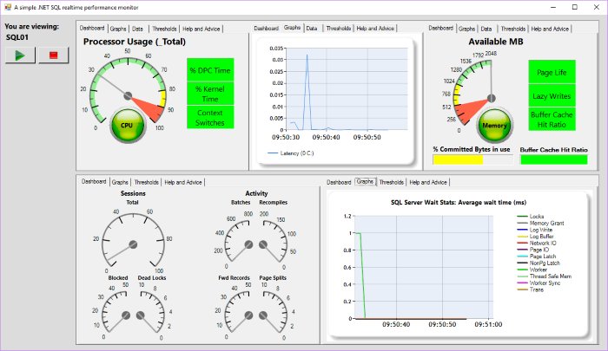Open Help and Advice in Sessions panel
The height and width of the screenshot is (351, 608).
(x=183, y=182)
